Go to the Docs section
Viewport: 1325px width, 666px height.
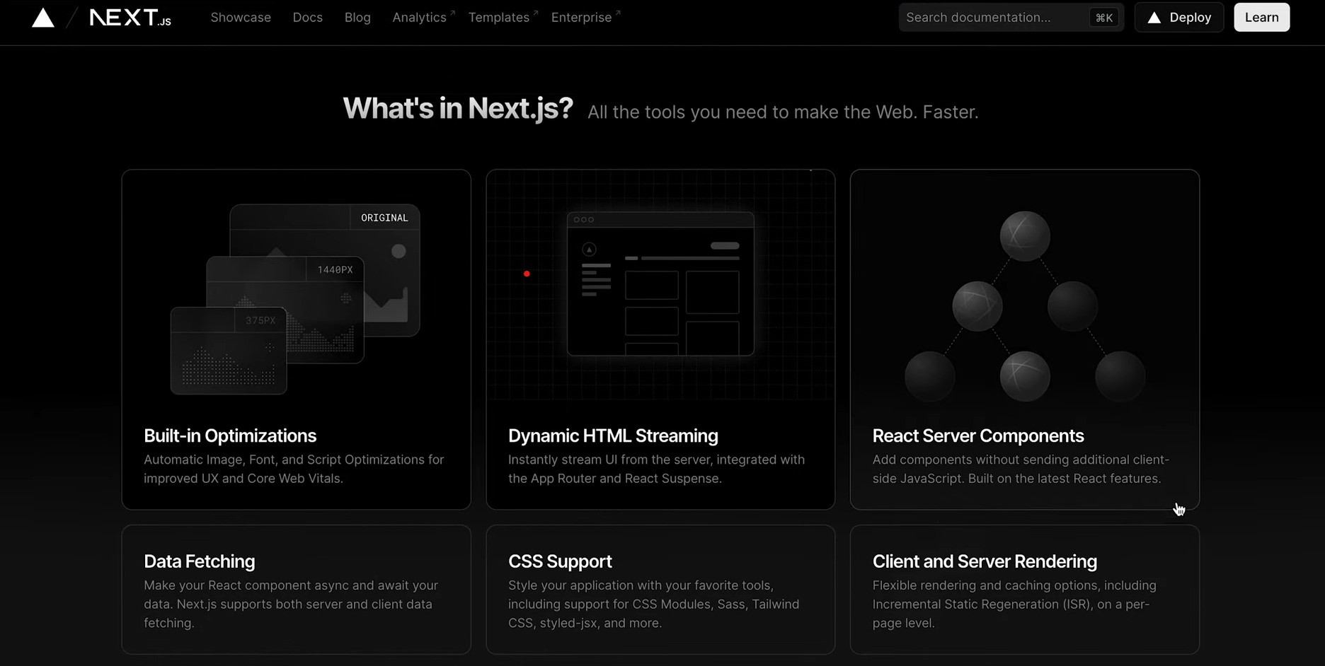tap(307, 18)
